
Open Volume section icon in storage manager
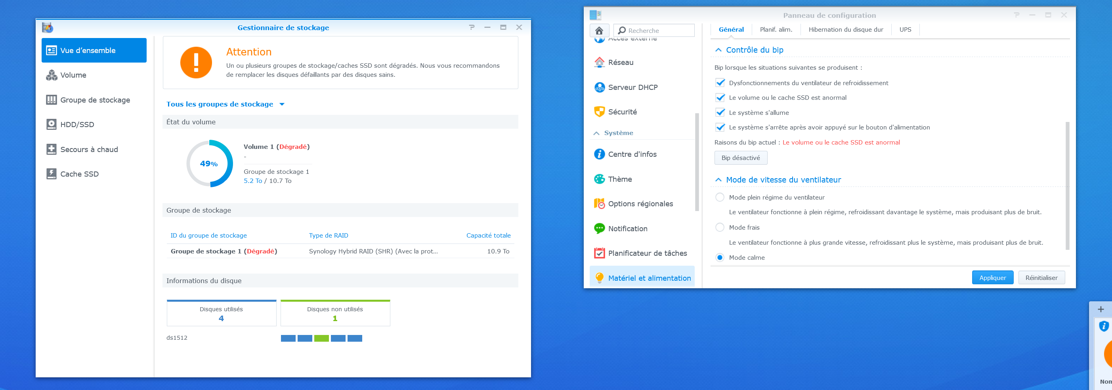click(x=52, y=75)
